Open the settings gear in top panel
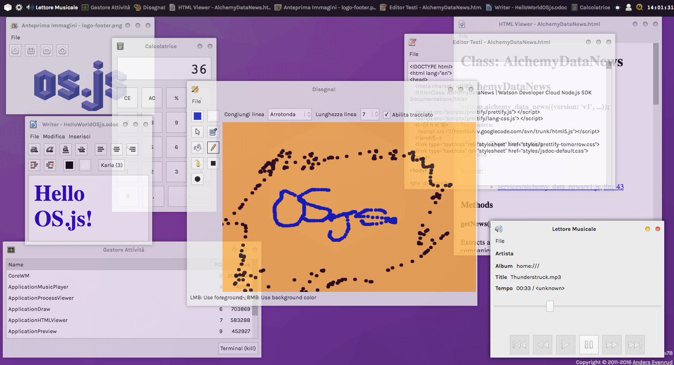Viewport: 674px width, 365px height. click(19, 7)
